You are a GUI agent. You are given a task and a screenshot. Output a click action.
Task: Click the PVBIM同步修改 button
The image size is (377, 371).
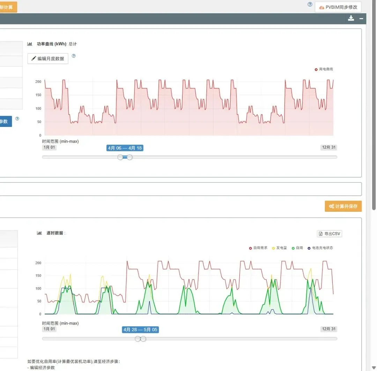pyautogui.click(x=338, y=7)
